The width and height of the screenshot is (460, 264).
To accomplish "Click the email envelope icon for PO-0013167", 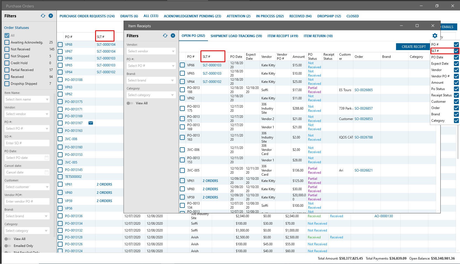I will [91, 123].
